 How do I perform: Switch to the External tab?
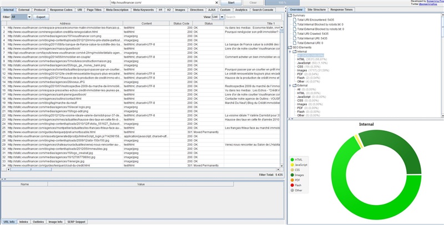24,10
